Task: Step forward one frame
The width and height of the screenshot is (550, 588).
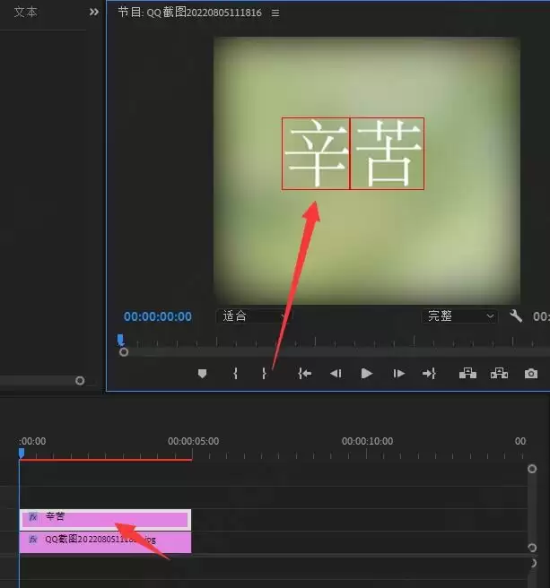Action: (x=398, y=374)
